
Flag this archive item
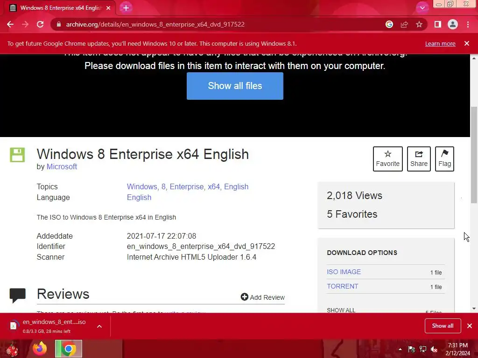[x=444, y=159]
